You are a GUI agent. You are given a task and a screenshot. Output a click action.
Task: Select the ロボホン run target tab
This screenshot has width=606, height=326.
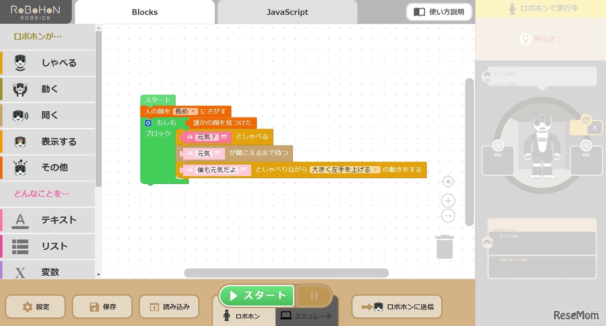pos(243,316)
